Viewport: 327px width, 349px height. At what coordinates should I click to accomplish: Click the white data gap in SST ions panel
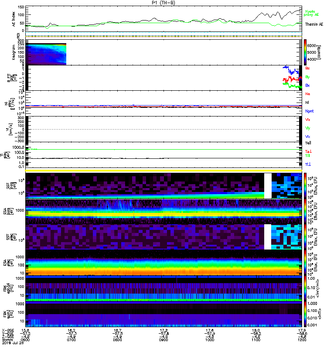(x=268, y=186)
